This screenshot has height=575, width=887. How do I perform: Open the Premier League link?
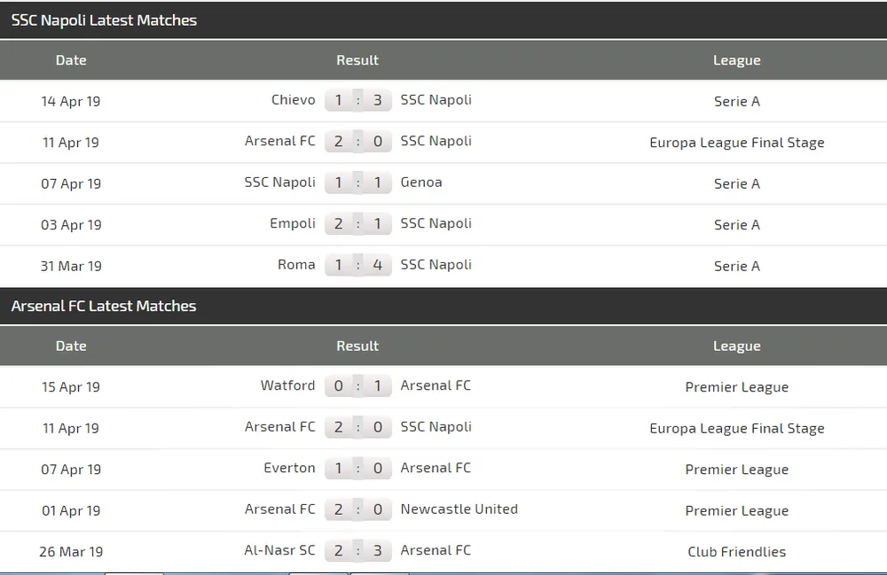coord(737,387)
